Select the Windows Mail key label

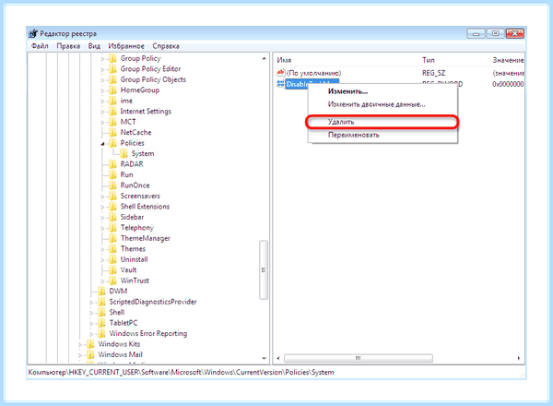[120, 355]
